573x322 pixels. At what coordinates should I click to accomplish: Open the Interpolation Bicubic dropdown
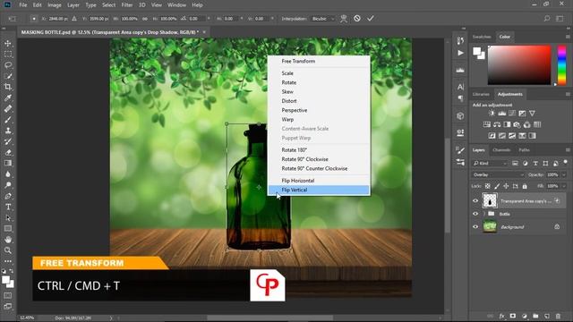pyautogui.click(x=323, y=19)
